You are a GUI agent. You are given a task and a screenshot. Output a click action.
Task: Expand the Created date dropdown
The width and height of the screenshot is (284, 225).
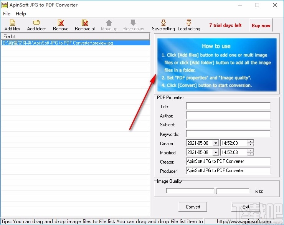click(x=216, y=143)
